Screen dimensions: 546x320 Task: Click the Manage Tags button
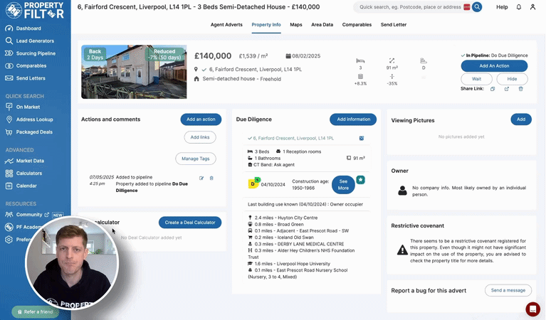196,159
